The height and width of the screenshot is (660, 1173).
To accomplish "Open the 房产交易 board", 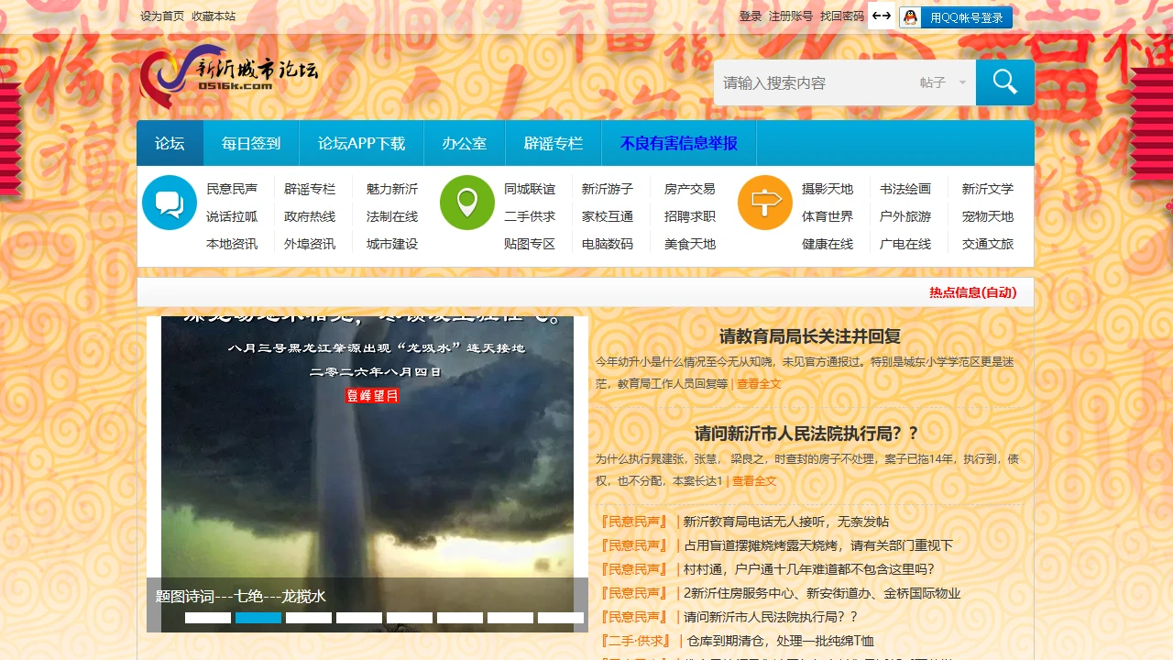I will point(690,189).
